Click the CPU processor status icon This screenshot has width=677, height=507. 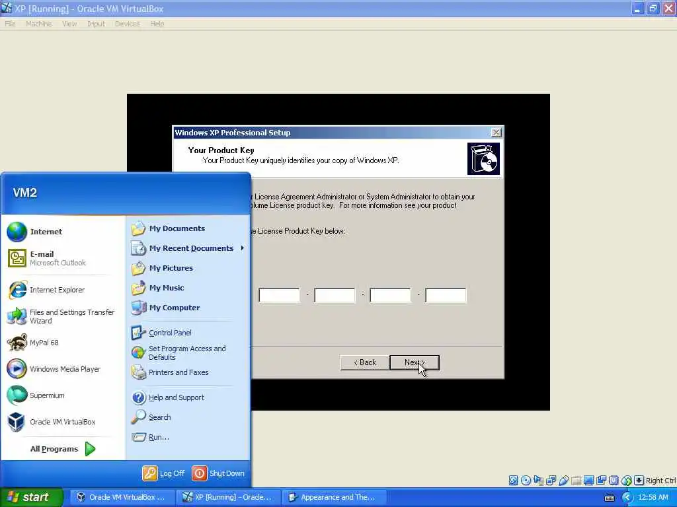pyautogui.click(x=614, y=481)
